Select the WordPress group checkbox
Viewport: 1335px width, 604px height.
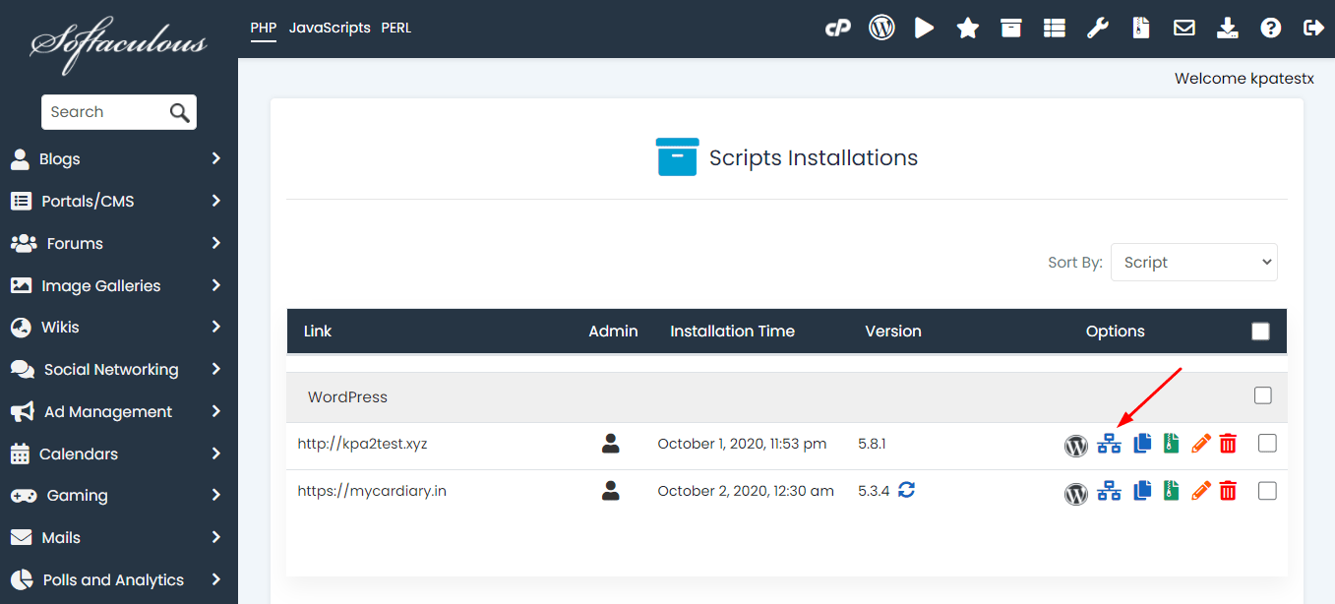pos(1263,395)
